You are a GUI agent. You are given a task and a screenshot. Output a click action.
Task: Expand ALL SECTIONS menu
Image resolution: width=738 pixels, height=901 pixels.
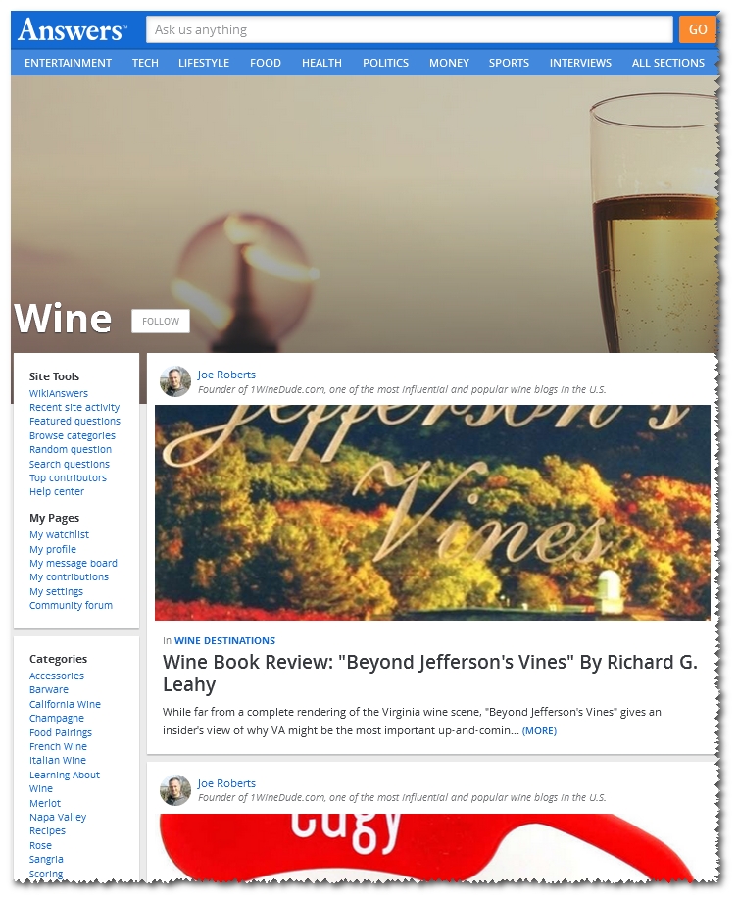click(x=668, y=63)
